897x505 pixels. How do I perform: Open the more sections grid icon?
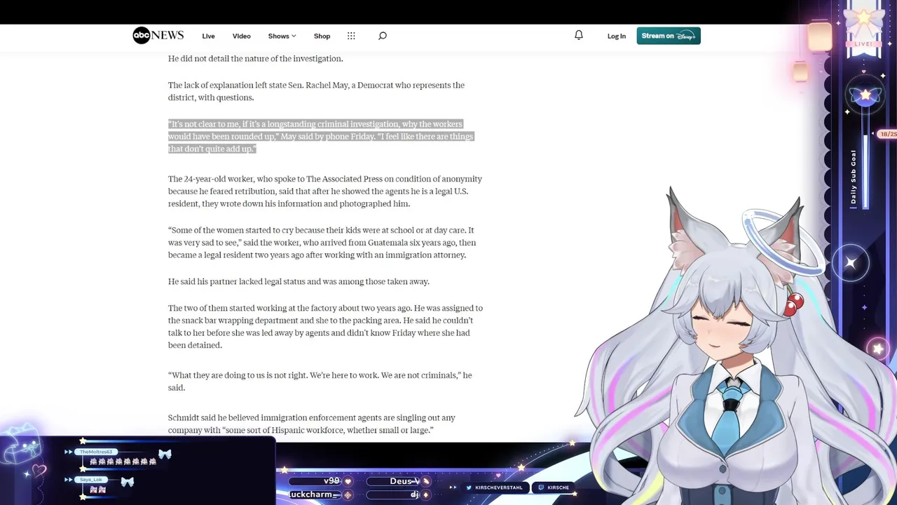(x=351, y=36)
